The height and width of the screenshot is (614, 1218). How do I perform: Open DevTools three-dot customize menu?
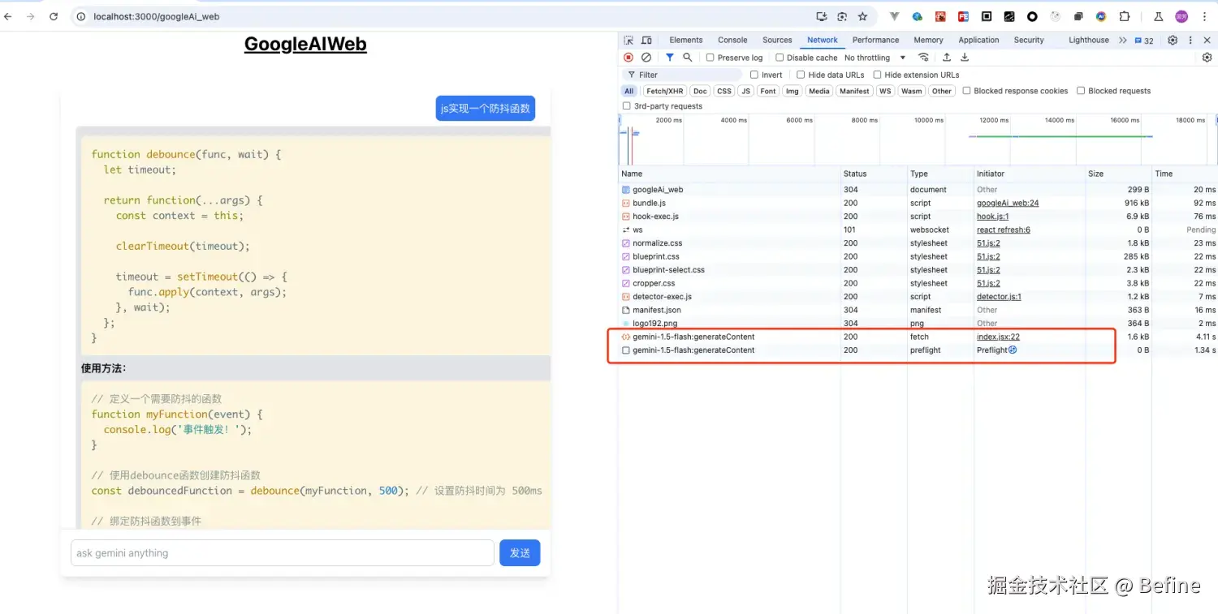click(x=1190, y=41)
